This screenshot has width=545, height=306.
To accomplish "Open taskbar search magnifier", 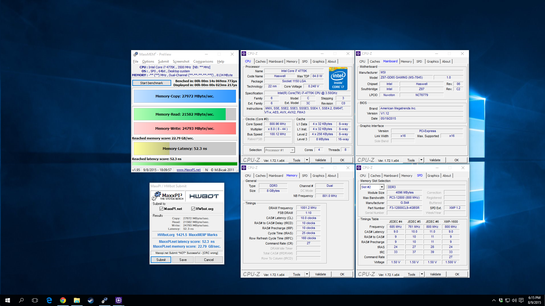I will coord(21,300).
